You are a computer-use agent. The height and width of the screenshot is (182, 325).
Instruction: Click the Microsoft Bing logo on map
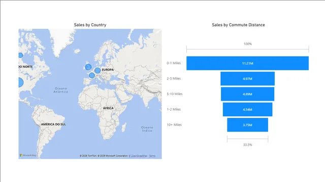click(x=28, y=155)
